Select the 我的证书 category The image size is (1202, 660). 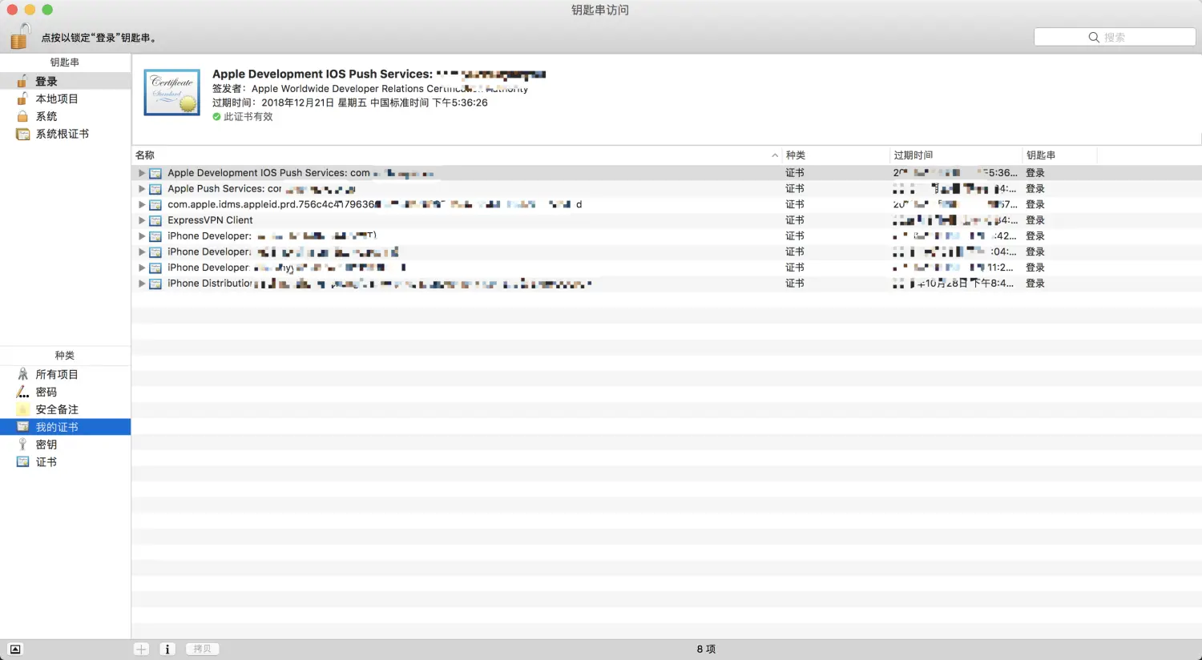click(x=65, y=427)
